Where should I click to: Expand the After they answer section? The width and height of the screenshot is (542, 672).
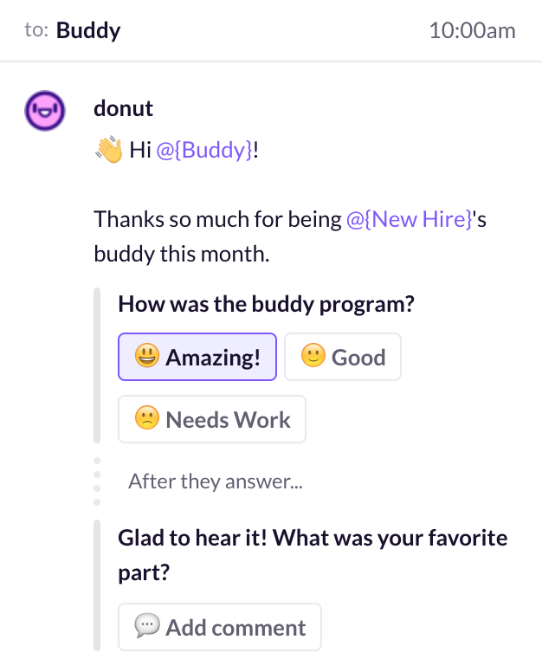coord(216,481)
